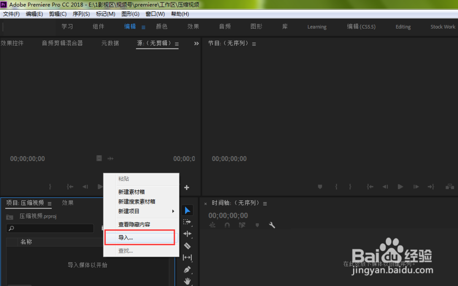Switch to 效果 tab beside project panel
The height and width of the screenshot is (286, 458).
click(67, 203)
